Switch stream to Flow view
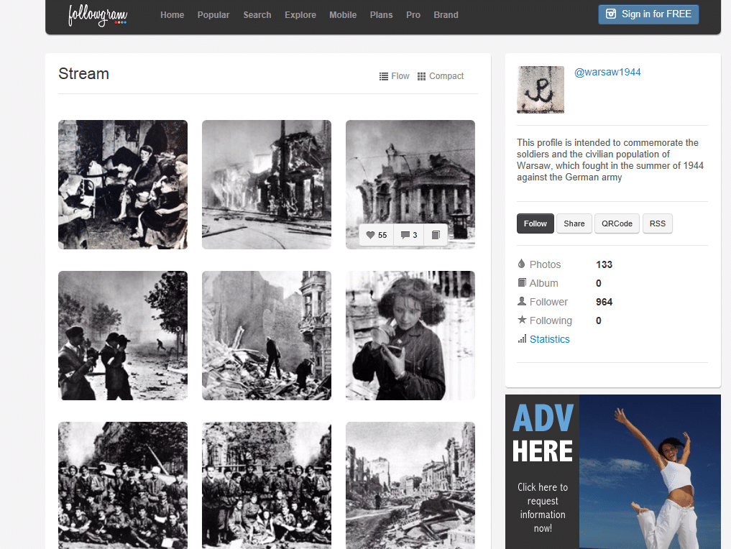 click(394, 76)
